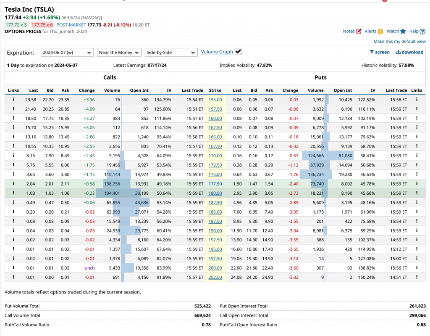Open calls-side links menu for 175.00 strike row
The image size is (430, 336).
click(x=13, y=174)
